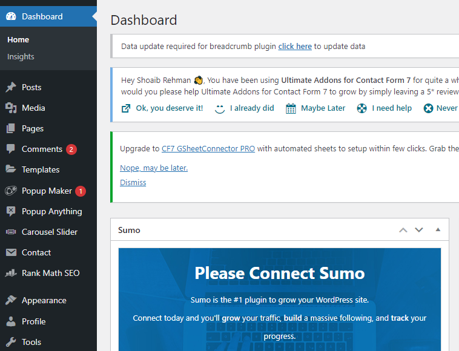Click the Pages icon in sidebar
The image size is (459, 351).
pos(11,128)
